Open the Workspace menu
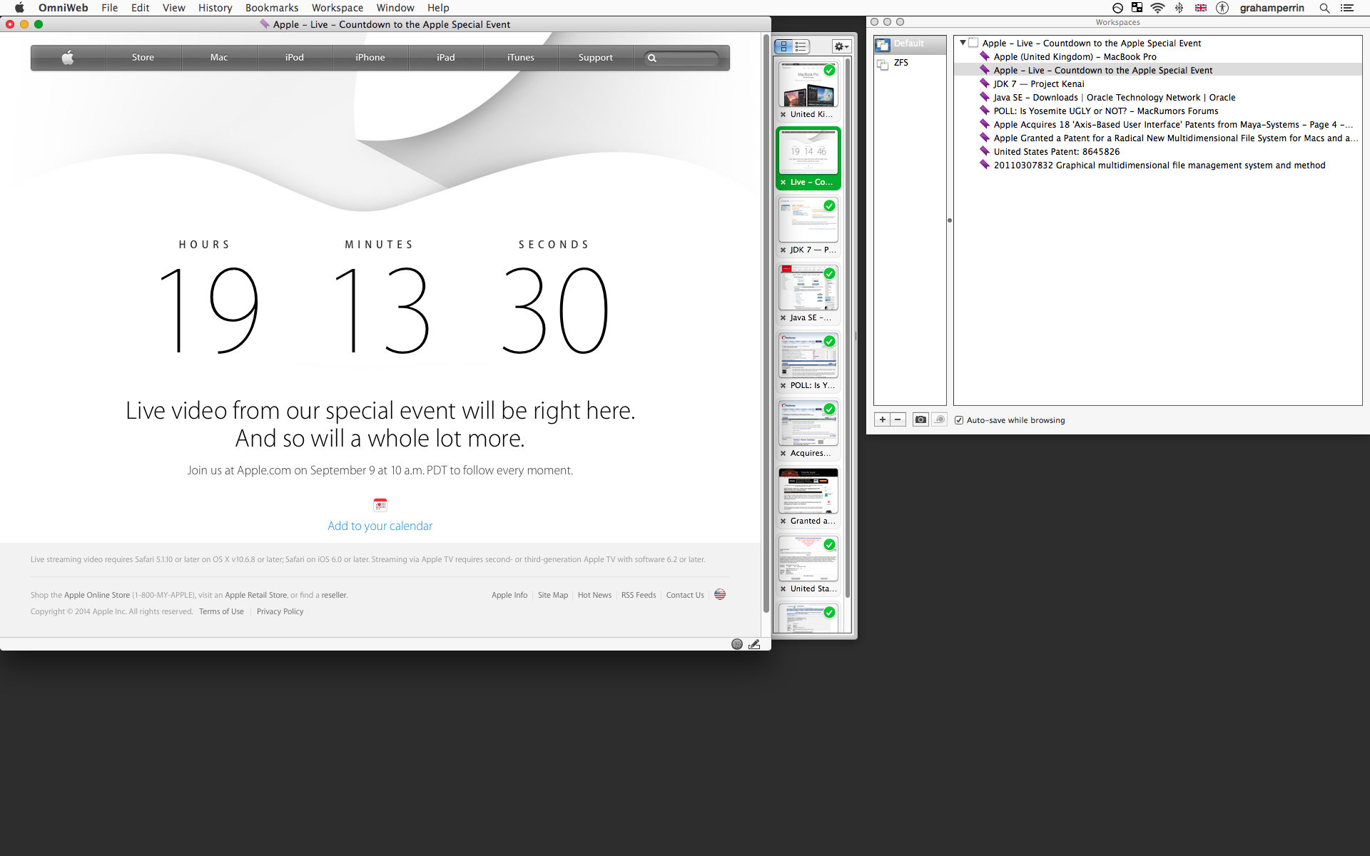Image resolution: width=1370 pixels, height=856 pixels. tap(337, 8)
